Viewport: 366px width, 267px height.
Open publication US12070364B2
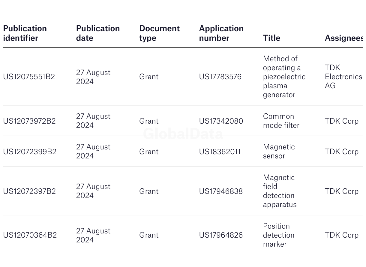tap(30, 235)
